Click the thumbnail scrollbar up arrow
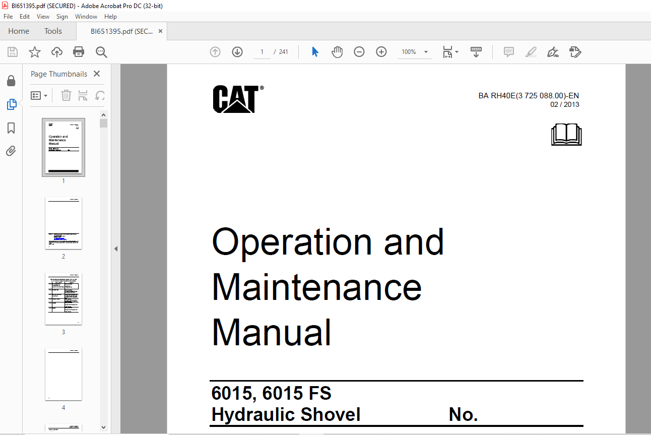 pos(104,114)
